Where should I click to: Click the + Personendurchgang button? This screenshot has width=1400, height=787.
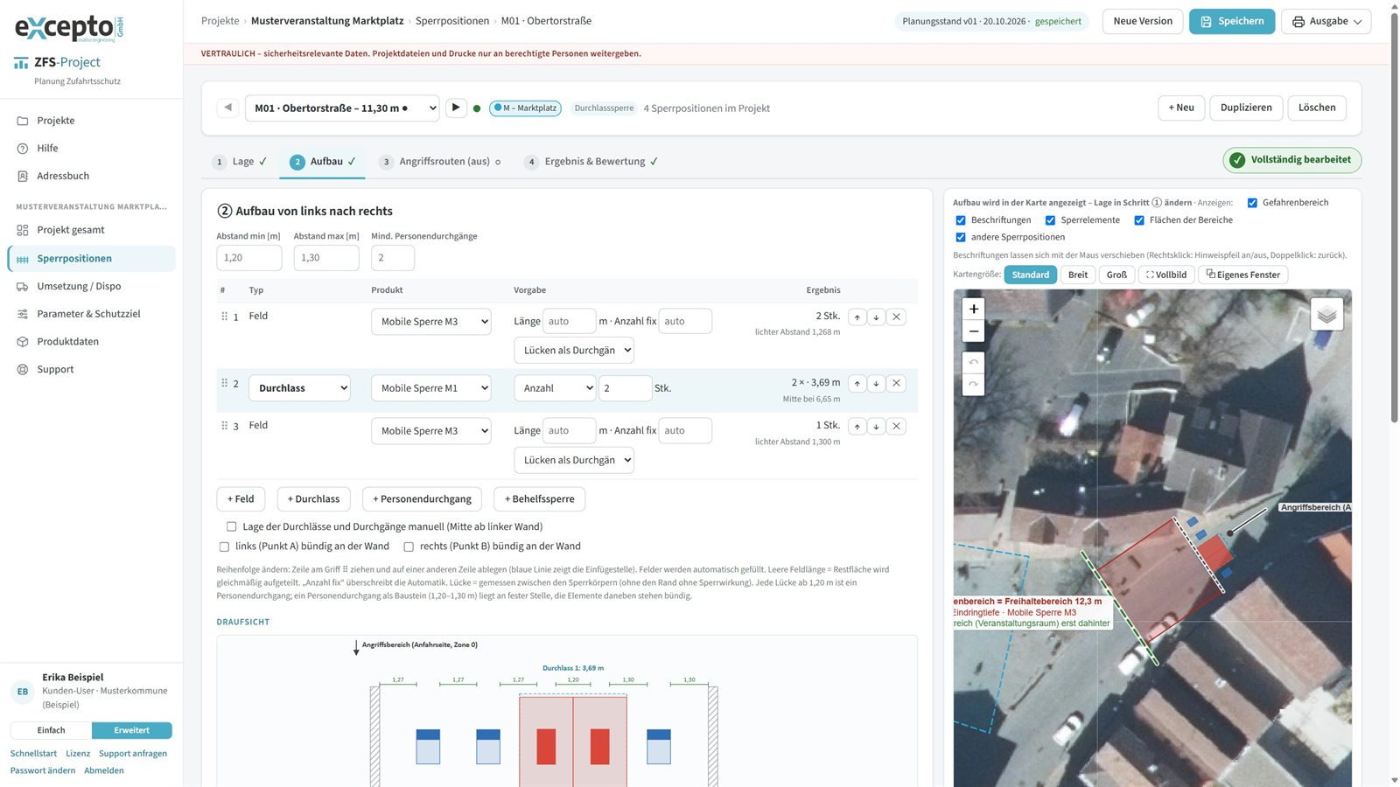(422, 499)
